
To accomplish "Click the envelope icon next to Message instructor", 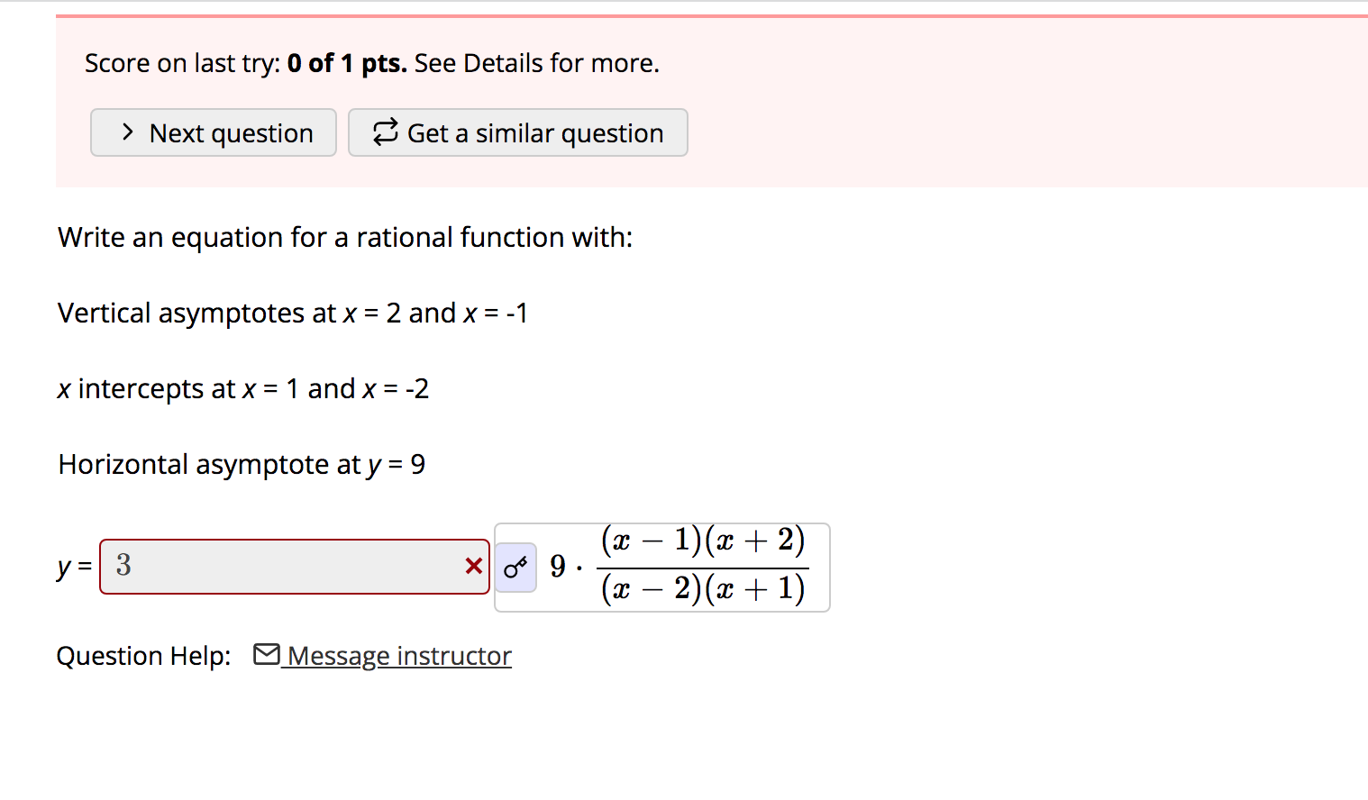I will pyautogui.click(x=267, y=654).
